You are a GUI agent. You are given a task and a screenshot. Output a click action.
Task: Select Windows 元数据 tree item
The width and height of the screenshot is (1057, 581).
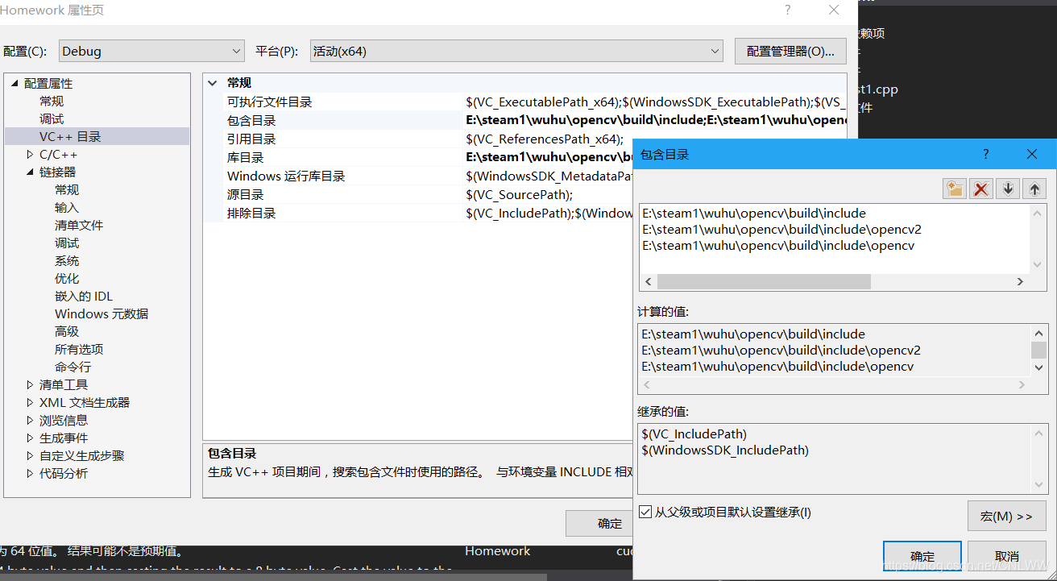point(102,314)
